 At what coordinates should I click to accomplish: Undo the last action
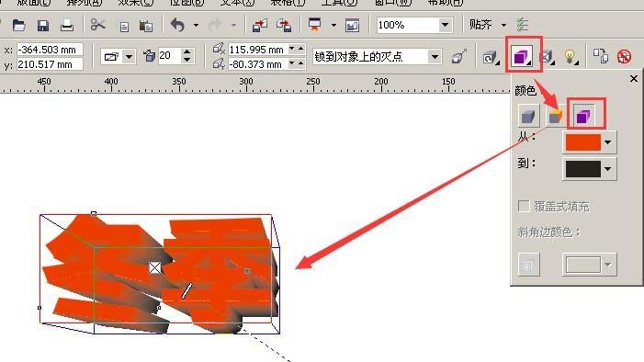click(177, 25)
